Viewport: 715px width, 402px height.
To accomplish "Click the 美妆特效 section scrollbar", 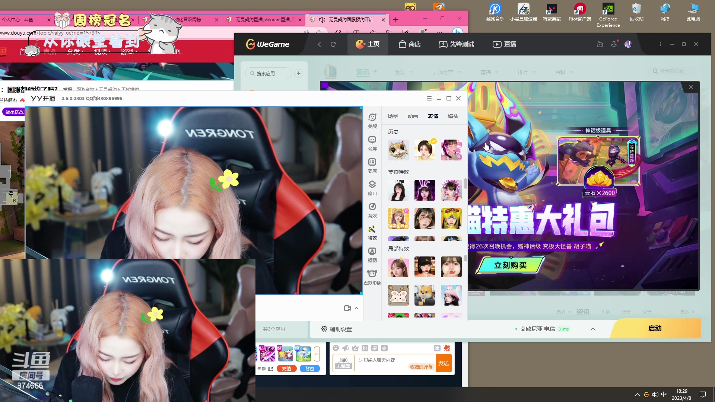I will pyautogui.click(x=465, y=184).
